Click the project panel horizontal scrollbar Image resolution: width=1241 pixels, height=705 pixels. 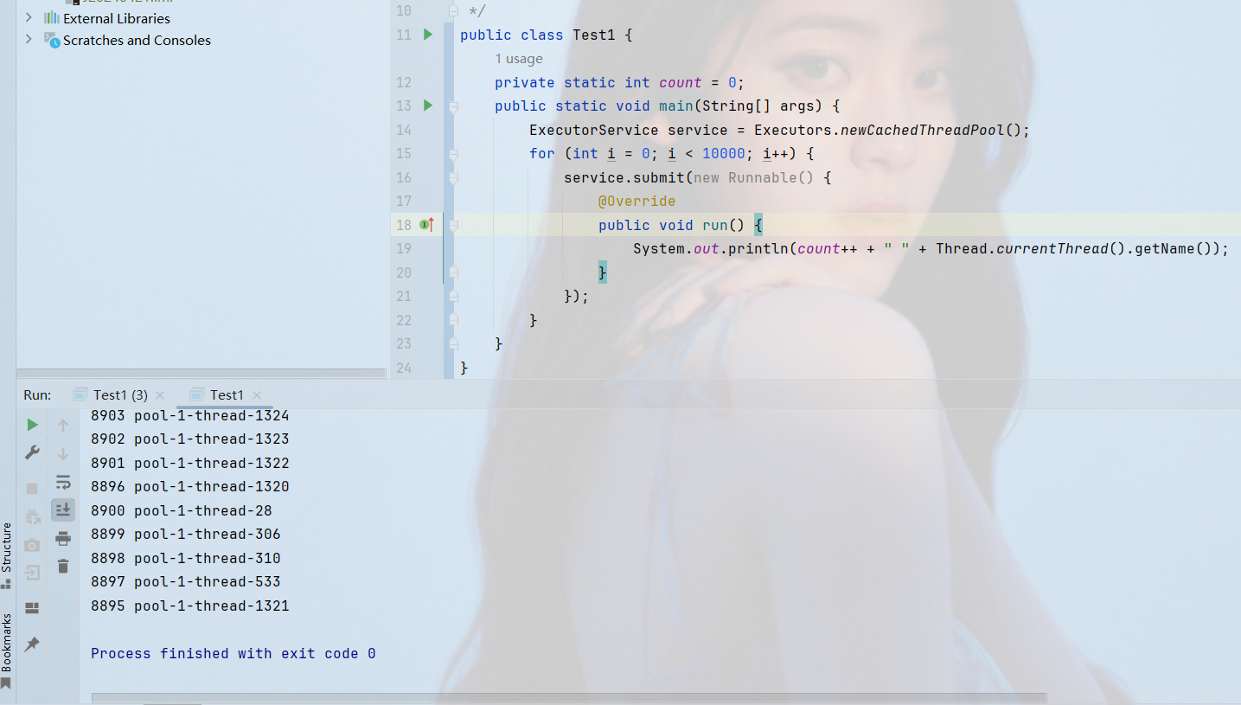(x=201, y=374)
